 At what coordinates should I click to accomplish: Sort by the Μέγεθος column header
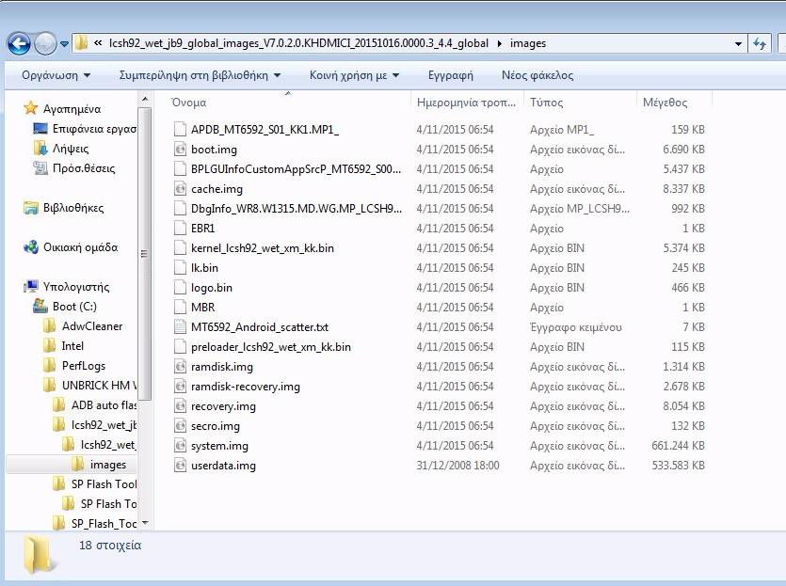pyautogui.click(x=665, y=103)
